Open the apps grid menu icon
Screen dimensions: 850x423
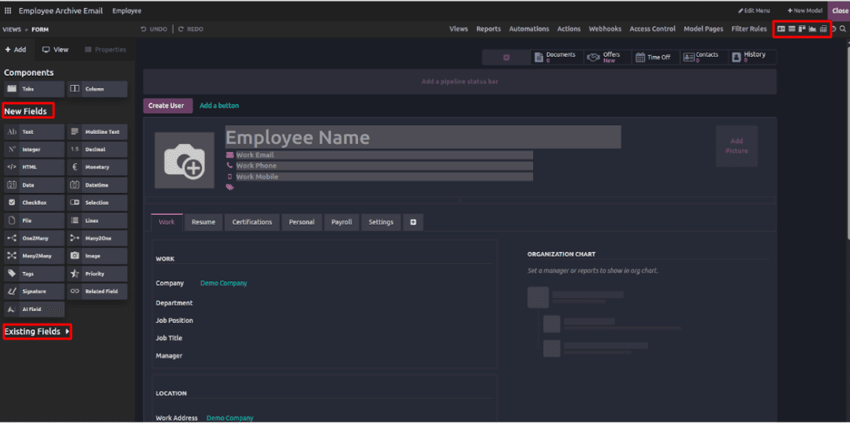point(8,11)
